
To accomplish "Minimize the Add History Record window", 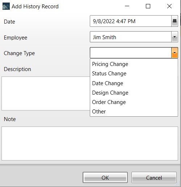I will (x=127, y=6).
